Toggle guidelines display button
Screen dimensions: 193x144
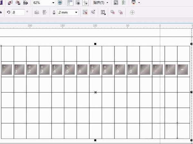85,3
